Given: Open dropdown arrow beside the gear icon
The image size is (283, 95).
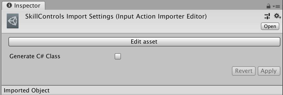Looking at the screenshot, I should click(x=280, y=17).
